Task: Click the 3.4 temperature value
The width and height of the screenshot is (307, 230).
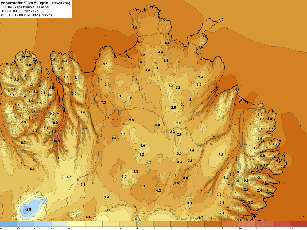Action: (x=82, y=112)
